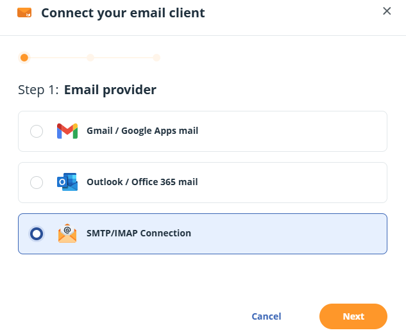The width and height of the screenshot is (406, 335).
Task: Click the Connect your email client title
Action: pyautogui.click(x=123, y=13)
